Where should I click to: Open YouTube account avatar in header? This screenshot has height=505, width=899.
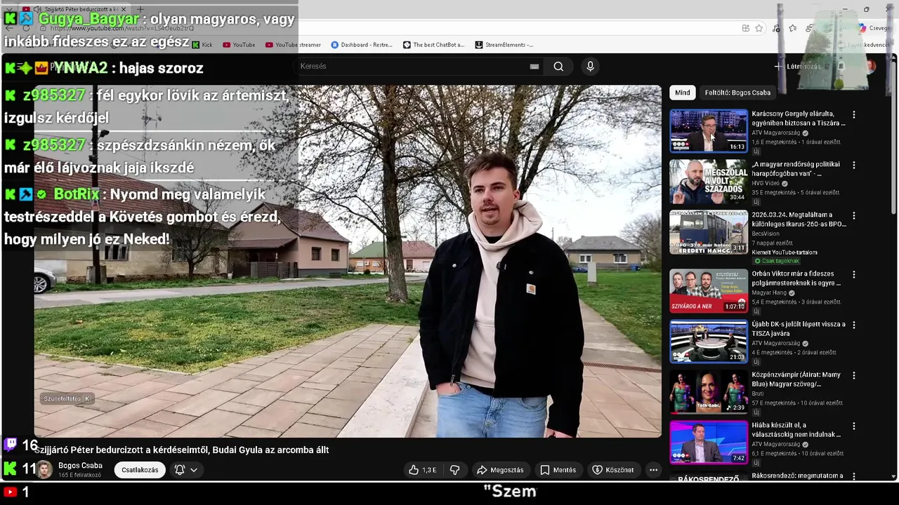[870, 67]
